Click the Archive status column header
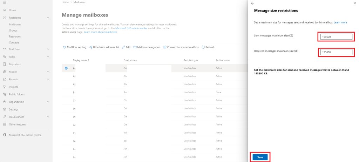 coord(223,60)
